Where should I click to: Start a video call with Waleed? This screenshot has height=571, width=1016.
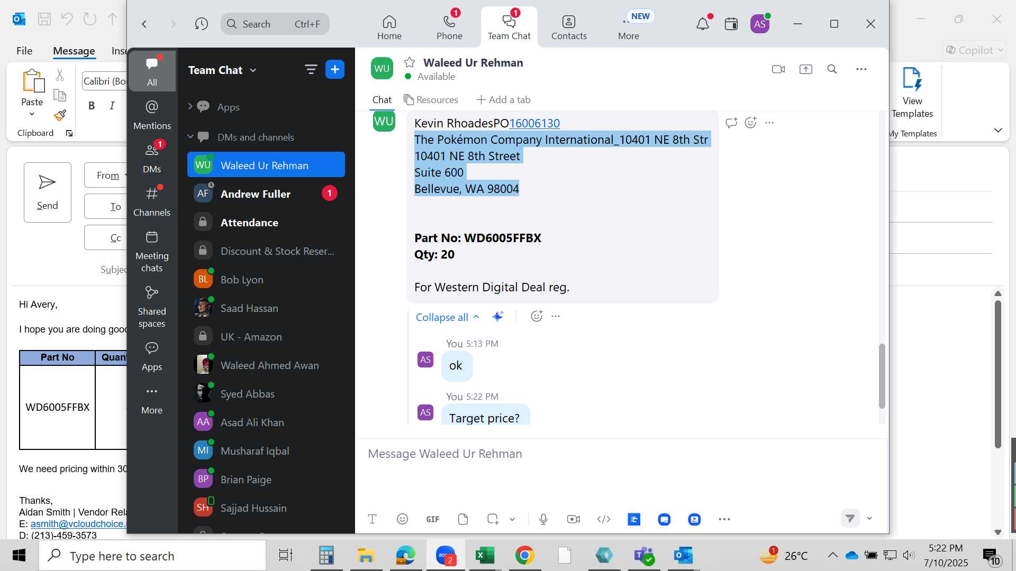(778, 69)
